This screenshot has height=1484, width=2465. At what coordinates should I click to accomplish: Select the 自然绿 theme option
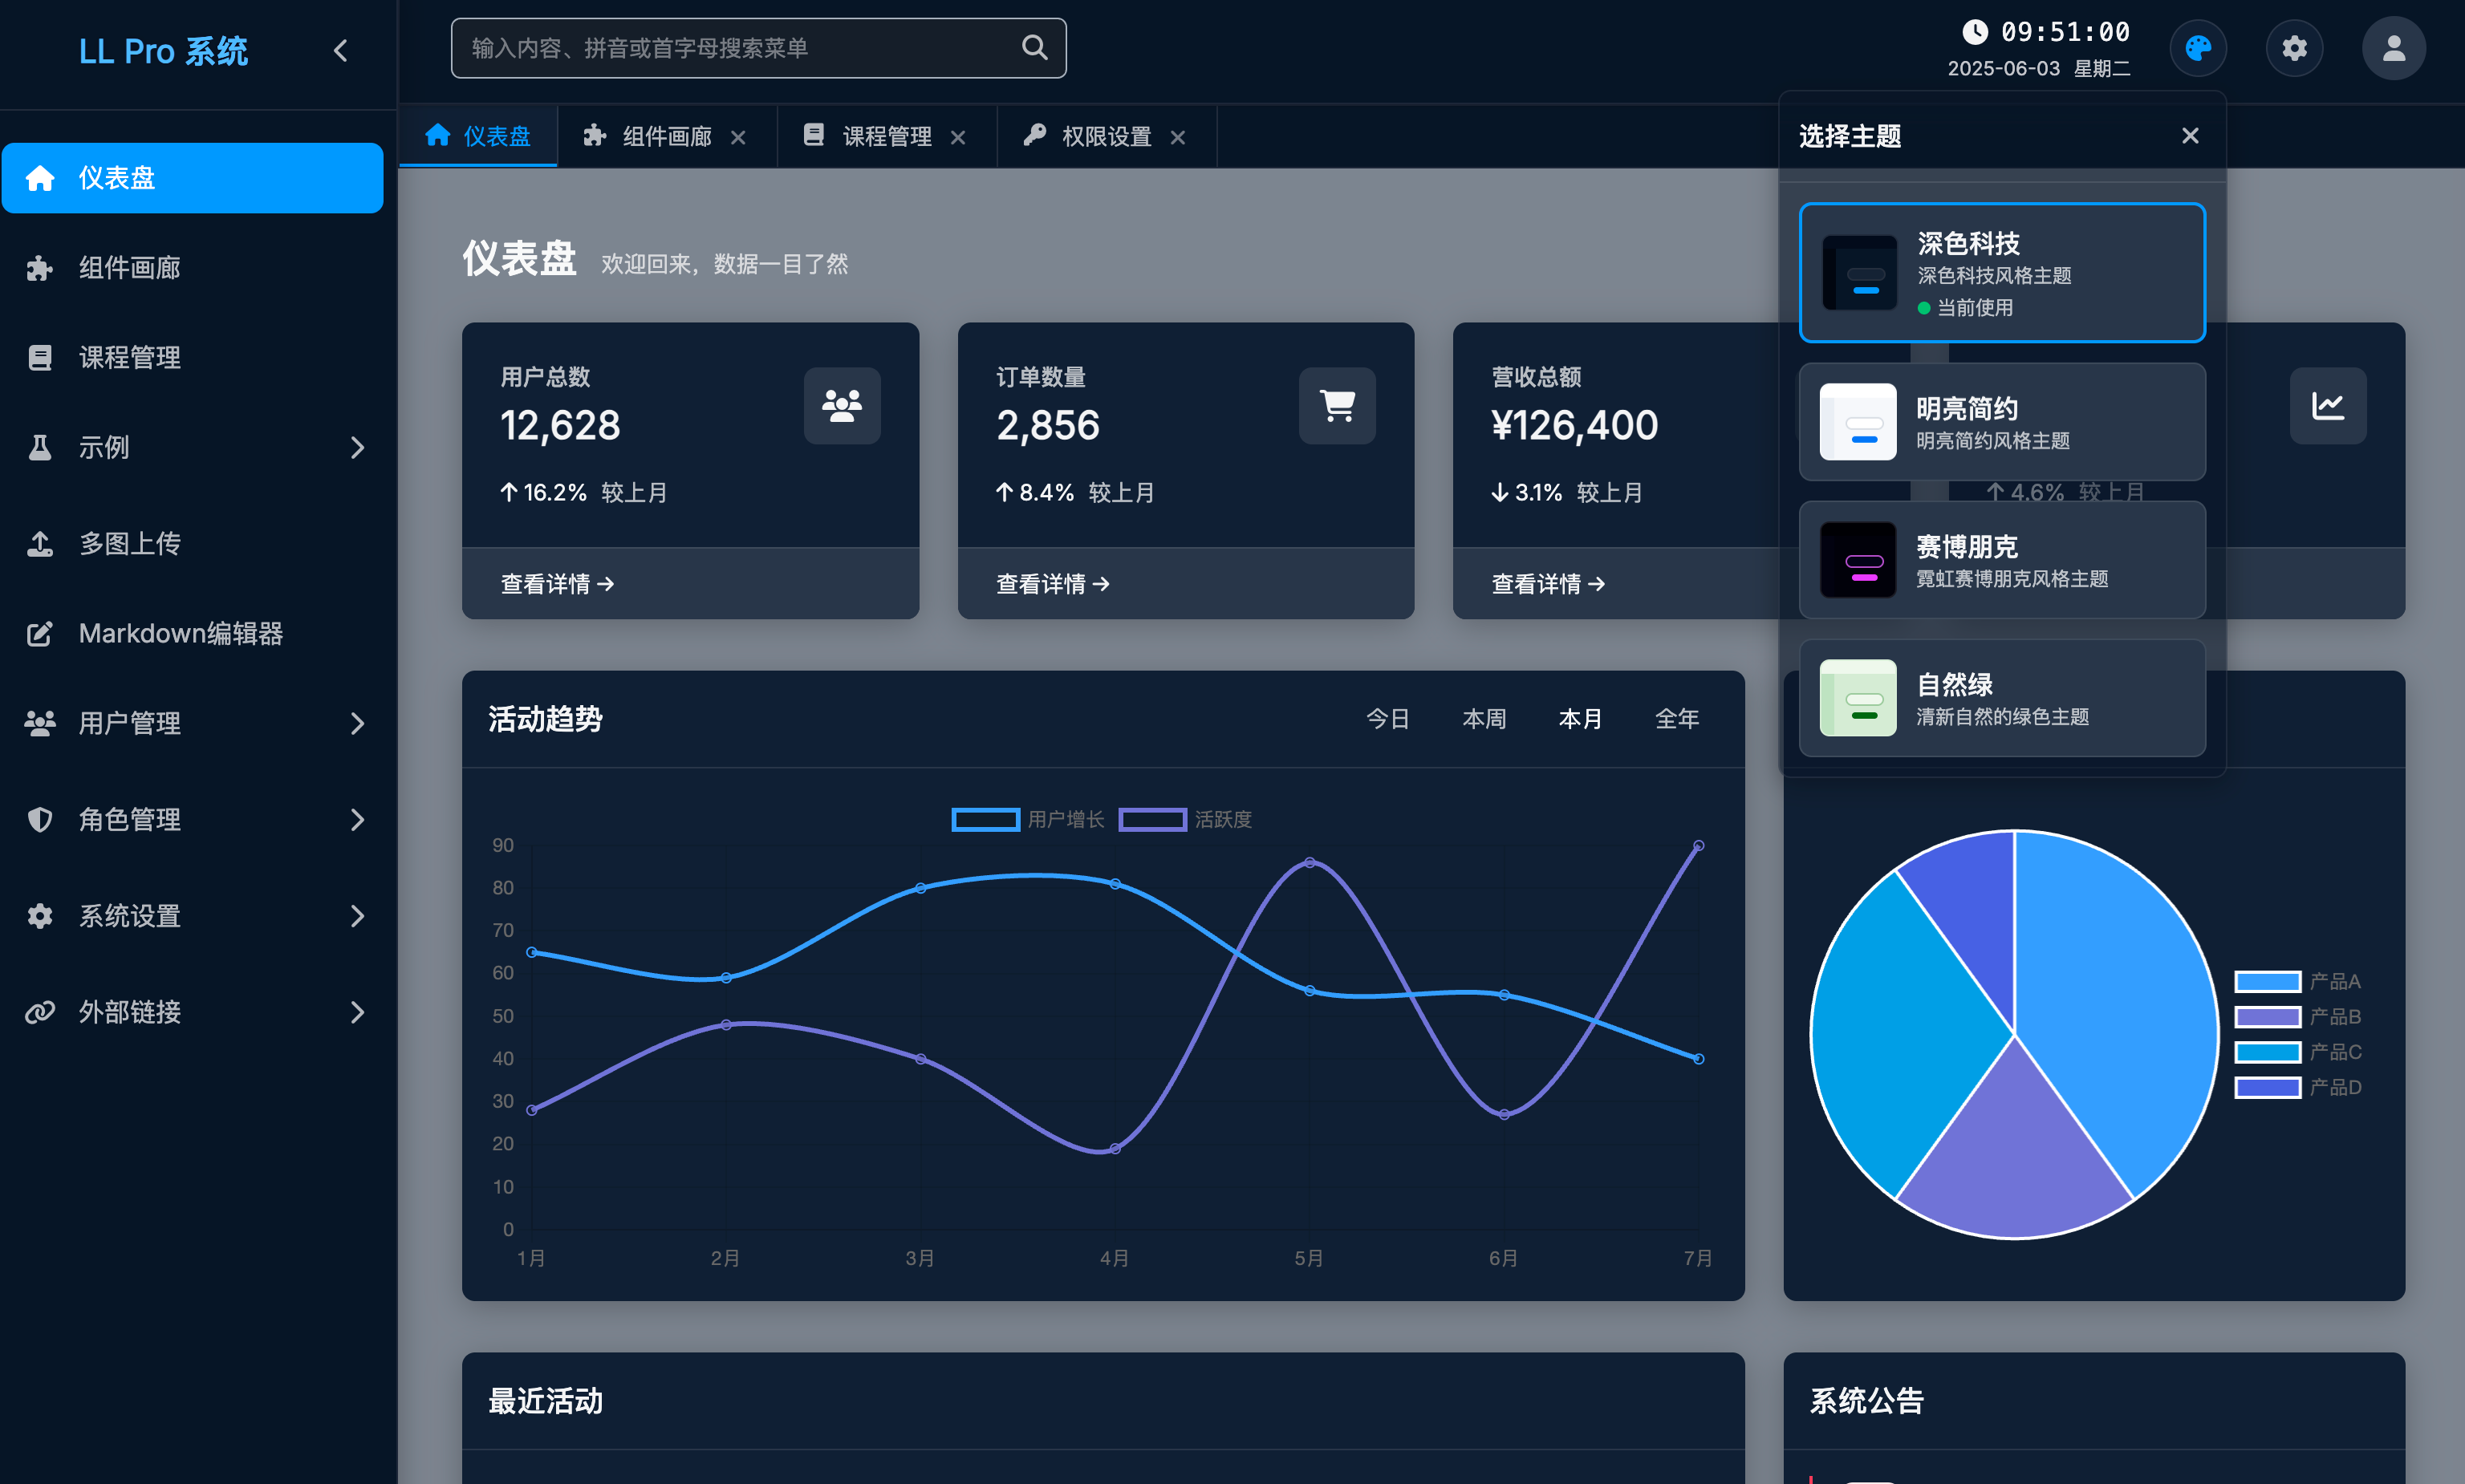(x=2002, y=698)
